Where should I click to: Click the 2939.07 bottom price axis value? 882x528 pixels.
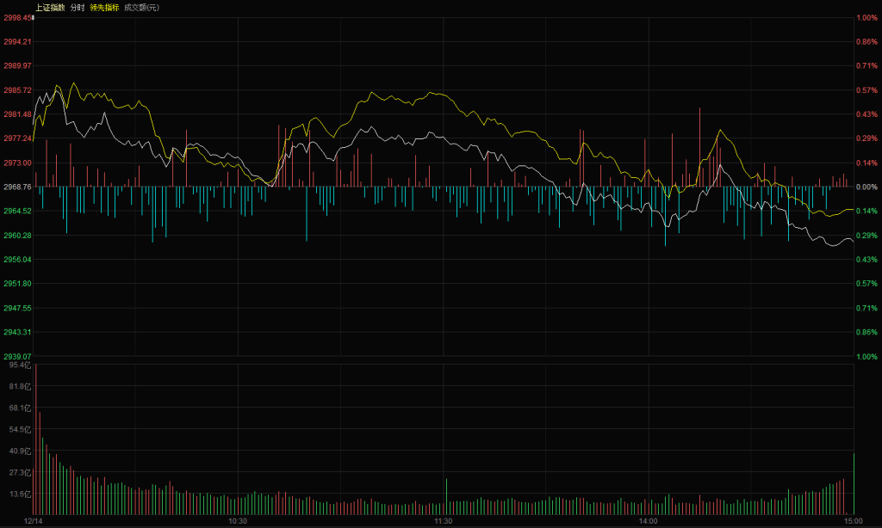[17, 357]
